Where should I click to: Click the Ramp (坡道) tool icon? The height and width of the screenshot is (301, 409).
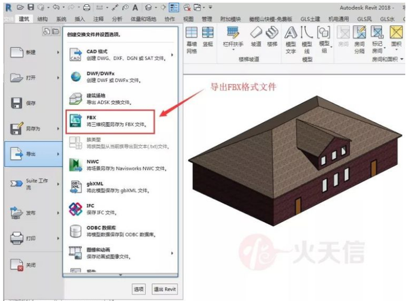[x=256, y=33]
